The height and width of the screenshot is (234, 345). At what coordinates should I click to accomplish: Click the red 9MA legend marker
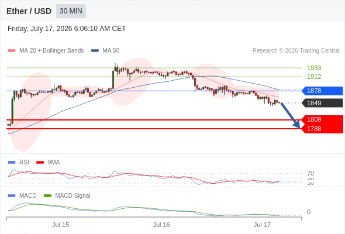[40, 163]
